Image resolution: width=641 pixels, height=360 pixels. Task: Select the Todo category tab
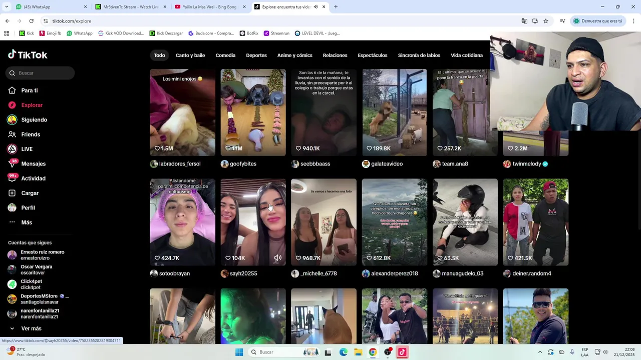click(x=159, y=55)
